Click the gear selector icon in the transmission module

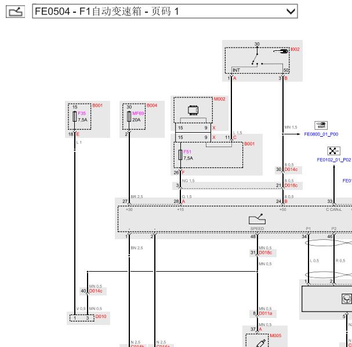click(257, 219)
